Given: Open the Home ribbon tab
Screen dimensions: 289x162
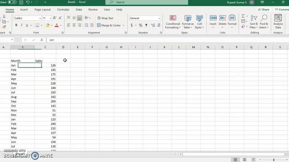Looking at the screenshot, I should [10, 9].
